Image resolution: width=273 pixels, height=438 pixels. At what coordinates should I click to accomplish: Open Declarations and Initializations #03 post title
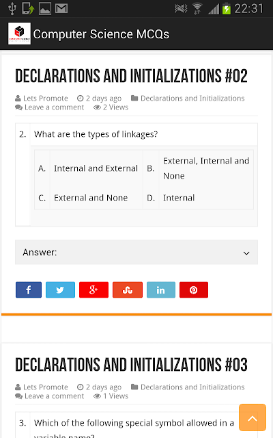[131, 365]
